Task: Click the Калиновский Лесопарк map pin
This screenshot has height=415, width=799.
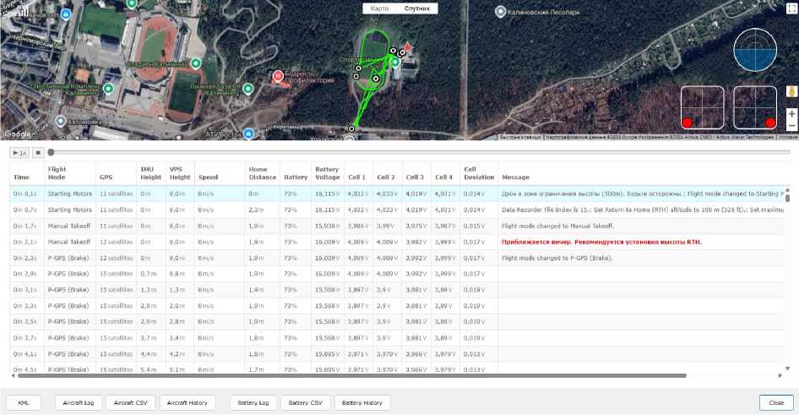Action: coord(501,11)
